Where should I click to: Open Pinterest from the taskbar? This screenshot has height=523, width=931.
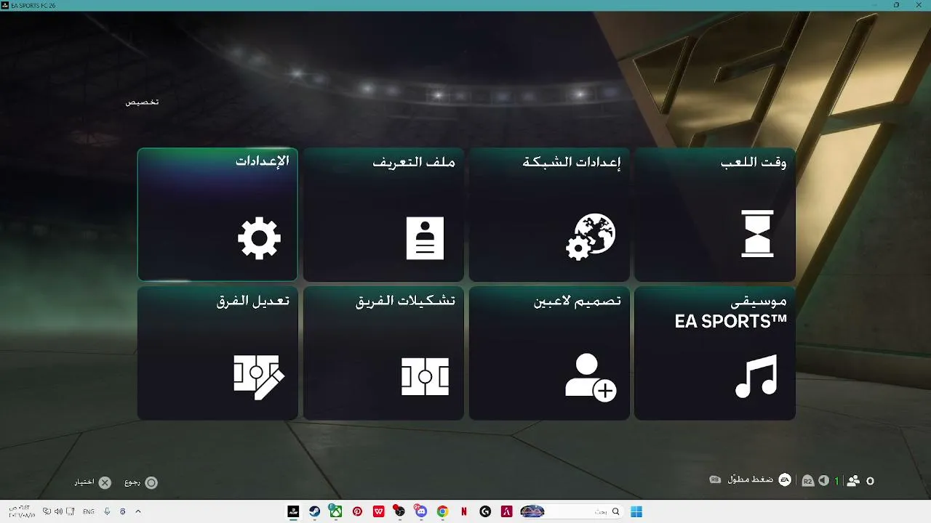357,511
